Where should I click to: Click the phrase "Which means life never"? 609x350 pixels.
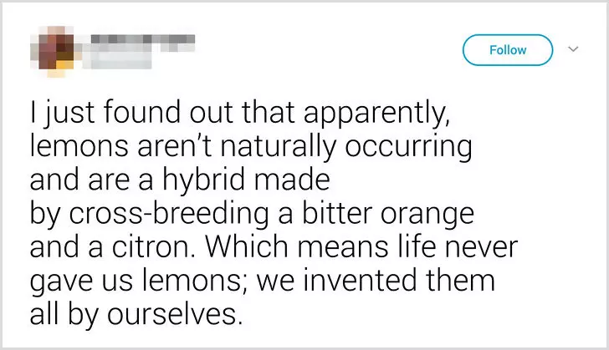361,246
